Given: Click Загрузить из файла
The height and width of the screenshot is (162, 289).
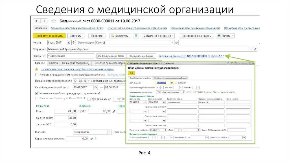Looking at the screenshot, I should pyautogui.click(x=141, y=56).
